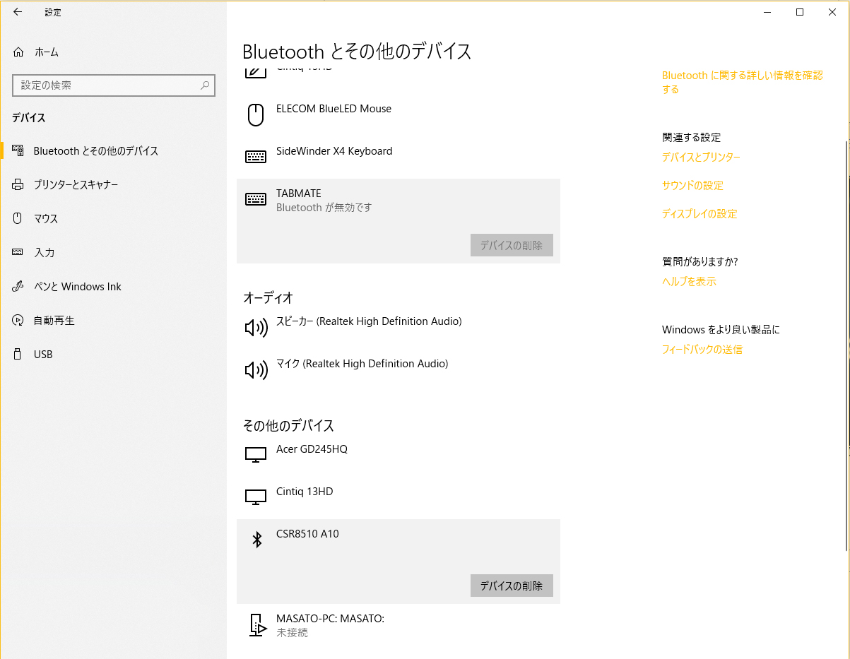Screen dimensions: 850x659
Task: Click the CSR8510 A10 Bluetooth icon
Action: [x=257, y=540]
